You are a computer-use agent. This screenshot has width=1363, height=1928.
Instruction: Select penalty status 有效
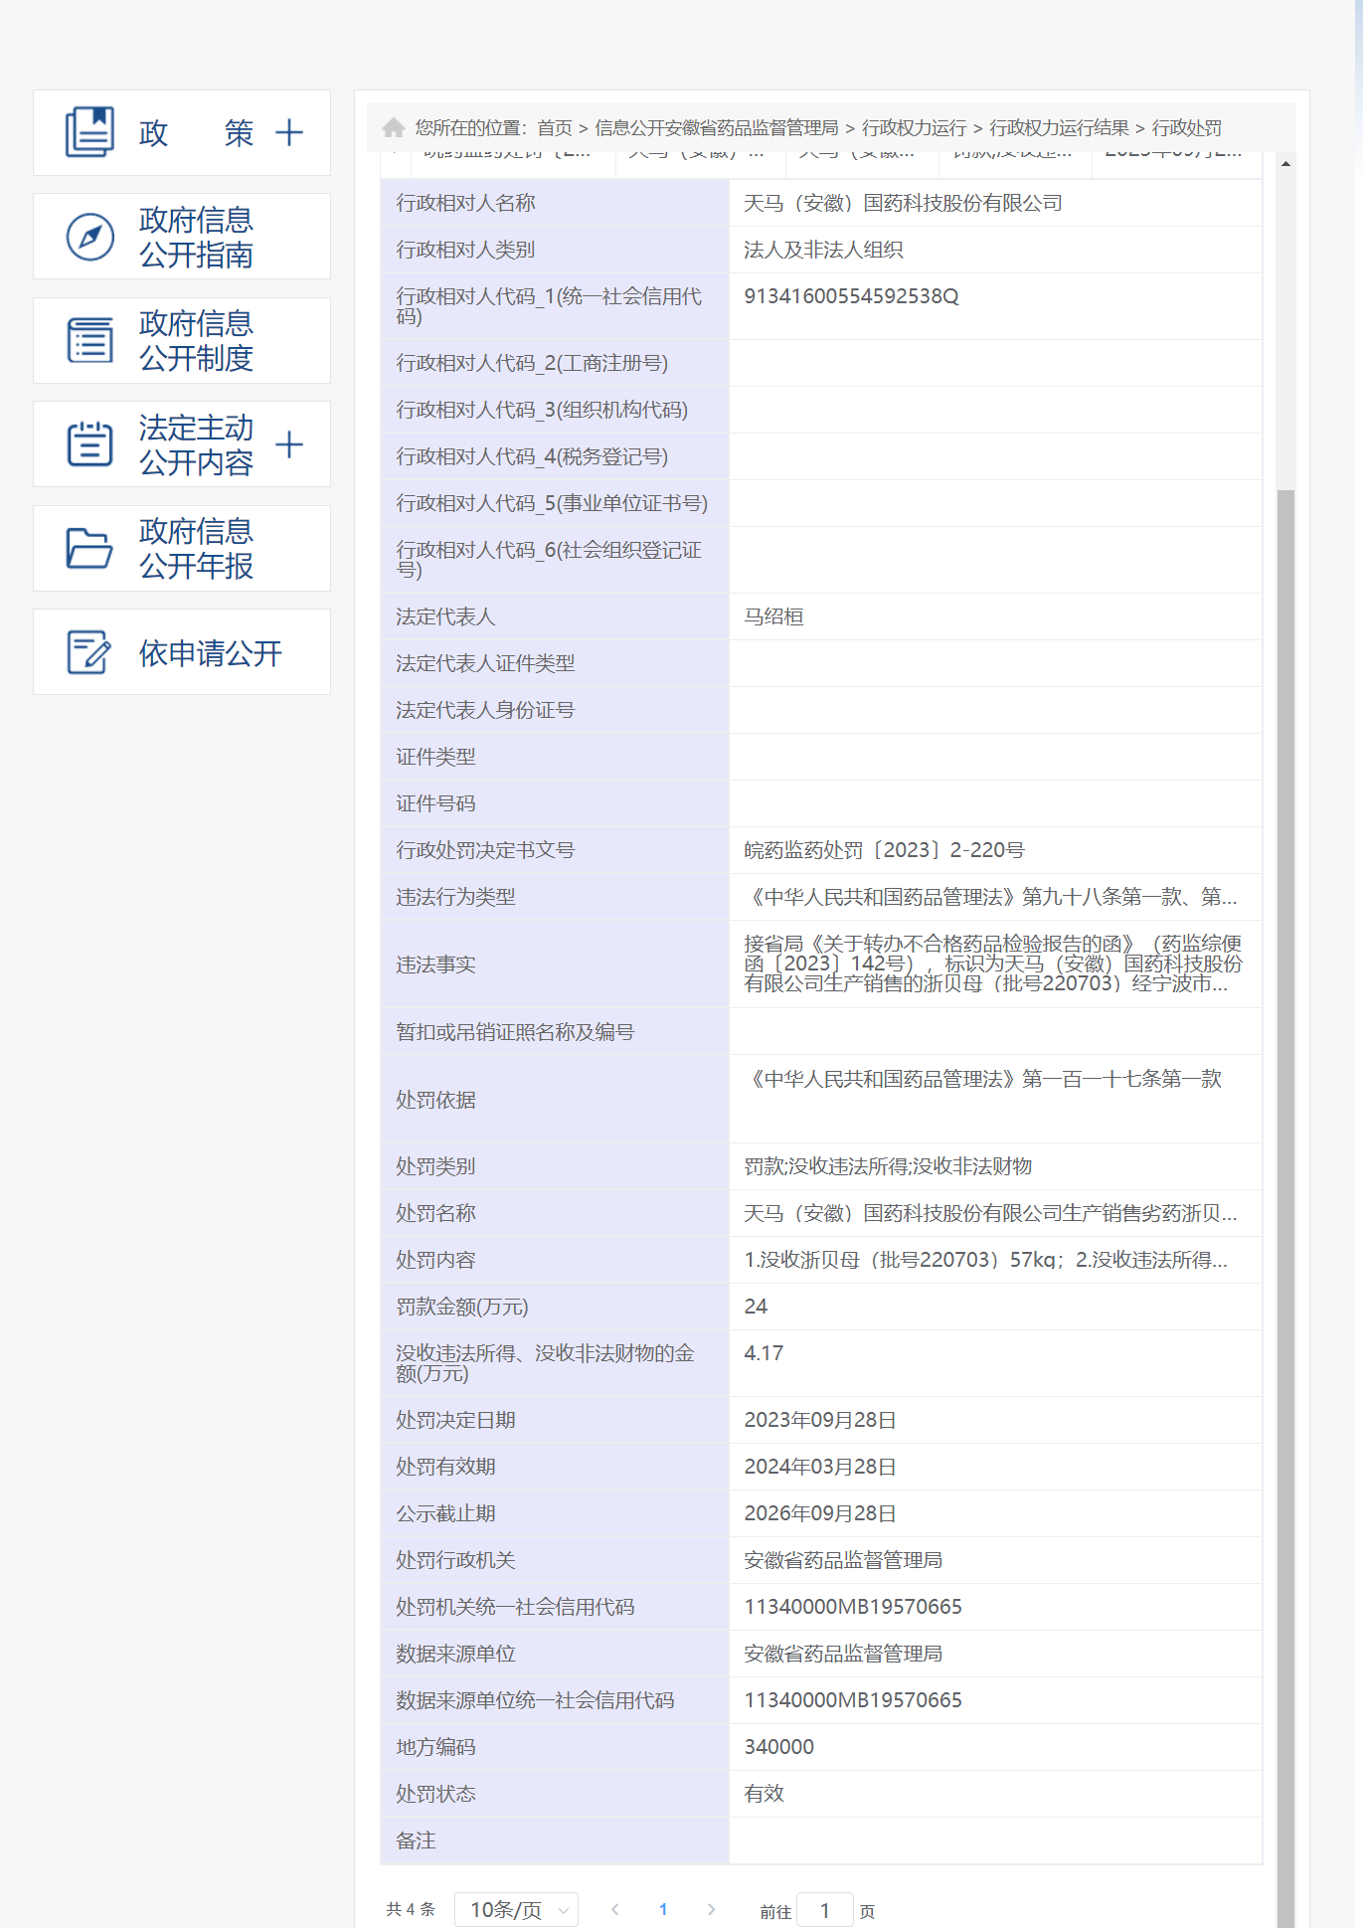(764, 1794)
